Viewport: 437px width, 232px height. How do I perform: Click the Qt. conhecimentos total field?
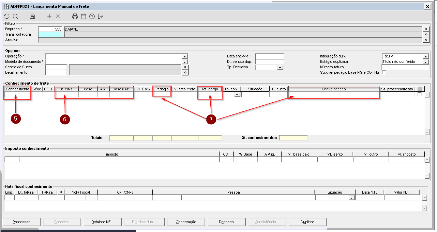point(293,138)
